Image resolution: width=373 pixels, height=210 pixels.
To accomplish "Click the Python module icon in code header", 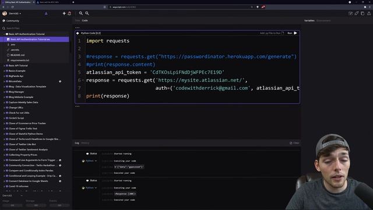I will tap(78, 33).
